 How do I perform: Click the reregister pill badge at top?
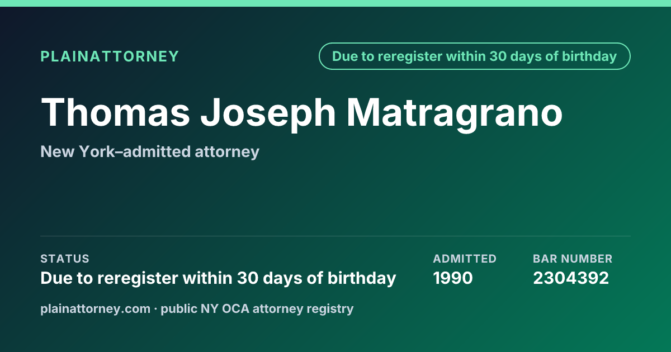(475, 56)
